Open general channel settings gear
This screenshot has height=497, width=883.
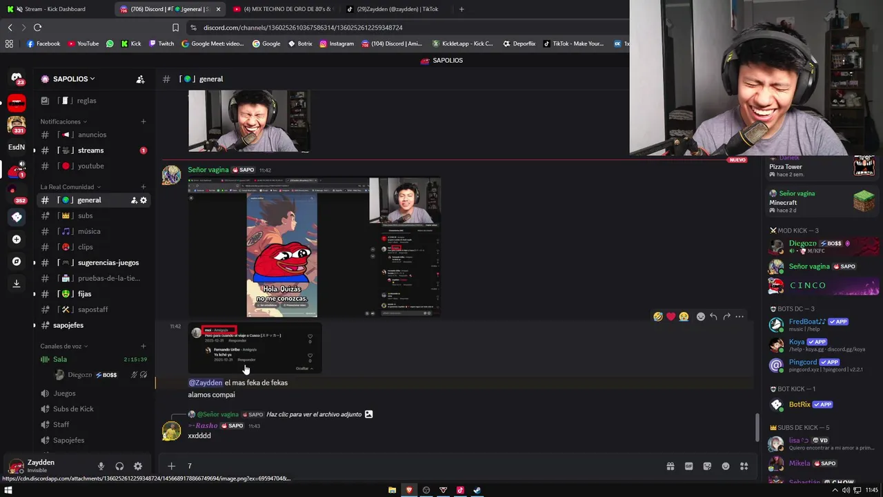[x=143, y=200]
